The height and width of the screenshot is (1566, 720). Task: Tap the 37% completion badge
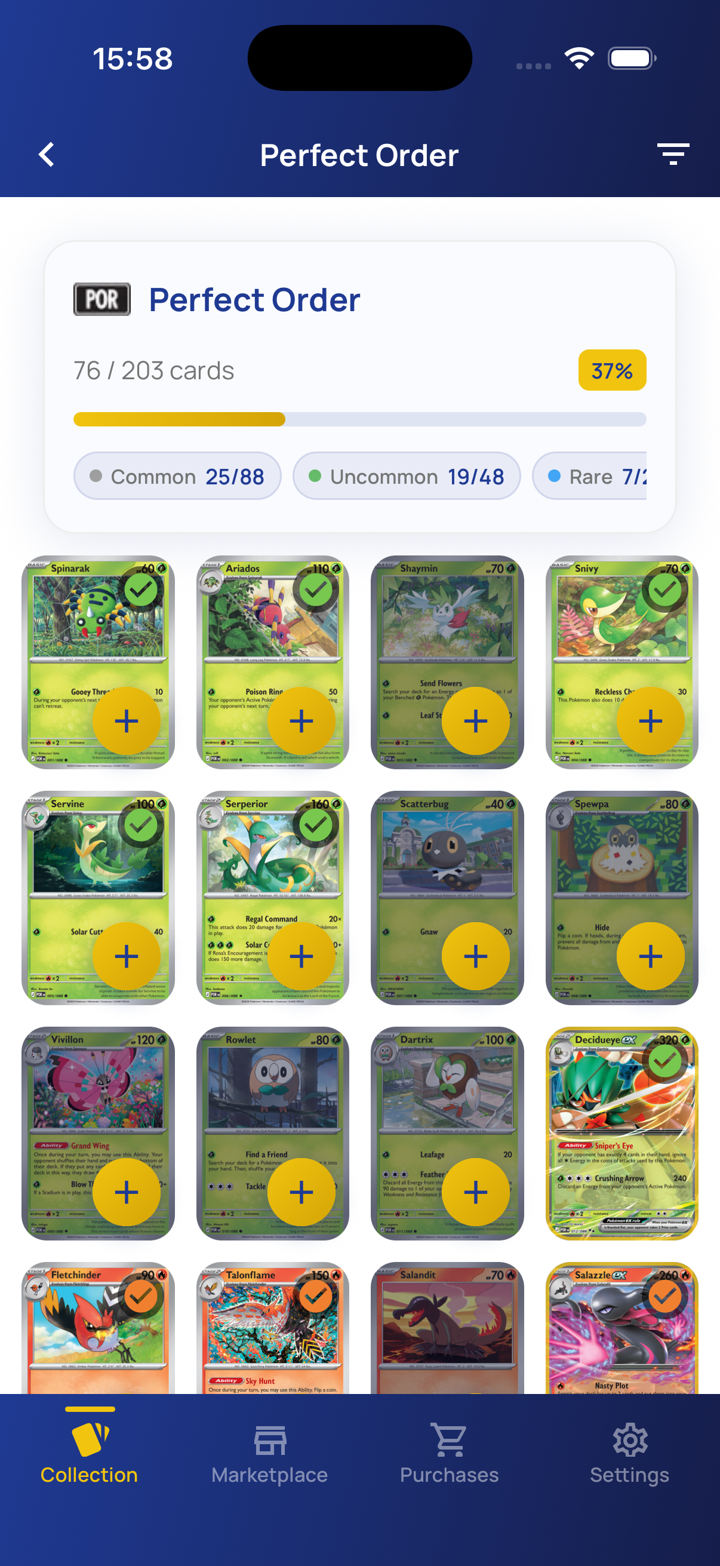[x=613, y=370]
